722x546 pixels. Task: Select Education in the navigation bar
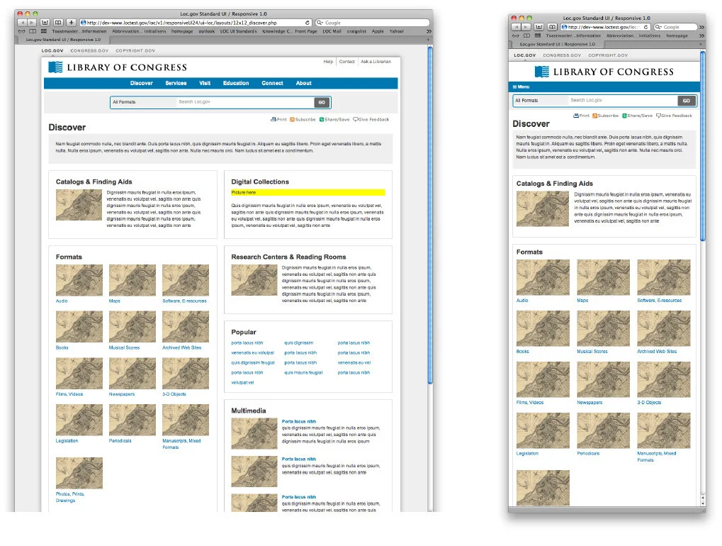pos(236,83)
